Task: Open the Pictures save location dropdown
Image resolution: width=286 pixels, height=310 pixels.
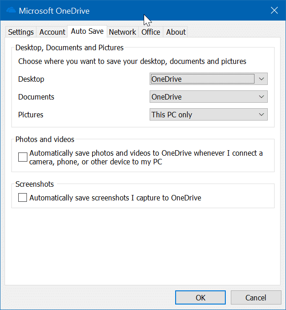Action: (208, 115)
